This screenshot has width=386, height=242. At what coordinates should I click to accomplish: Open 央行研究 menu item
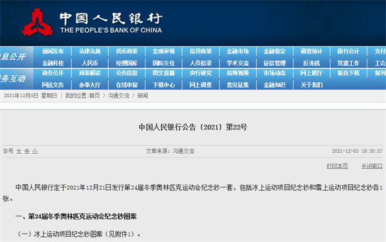point(201,73)
